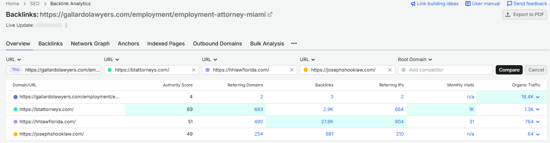550x143 pixels.
Task: Open the Outbound Domains tab
Action: (x=218, y=44)
